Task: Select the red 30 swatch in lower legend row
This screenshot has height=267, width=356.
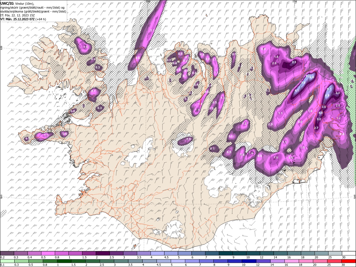Action: 348,261
